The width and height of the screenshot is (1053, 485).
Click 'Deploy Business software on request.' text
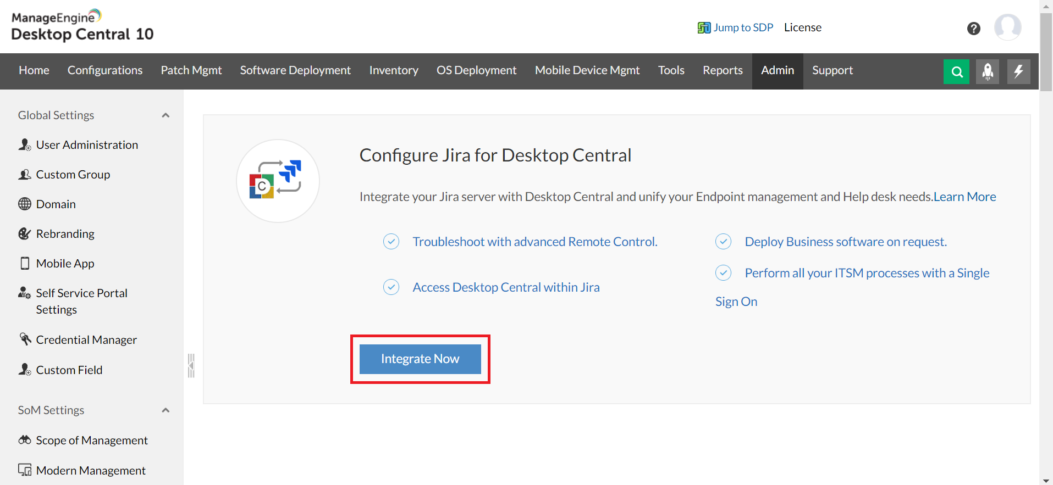click(846, 242)
